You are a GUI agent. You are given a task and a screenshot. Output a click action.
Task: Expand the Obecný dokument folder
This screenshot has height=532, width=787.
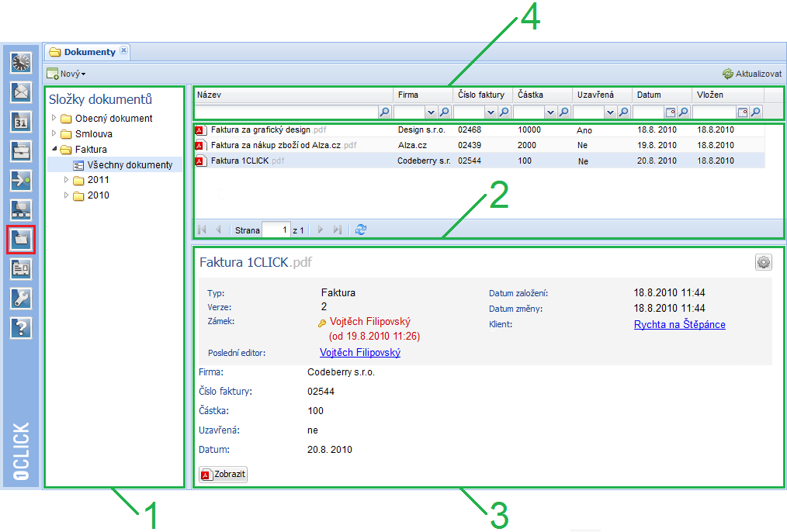tap(54, 119)
